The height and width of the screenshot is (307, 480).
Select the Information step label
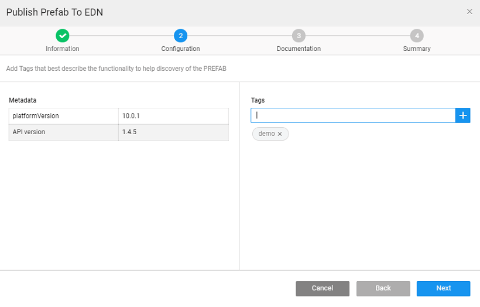63,49
